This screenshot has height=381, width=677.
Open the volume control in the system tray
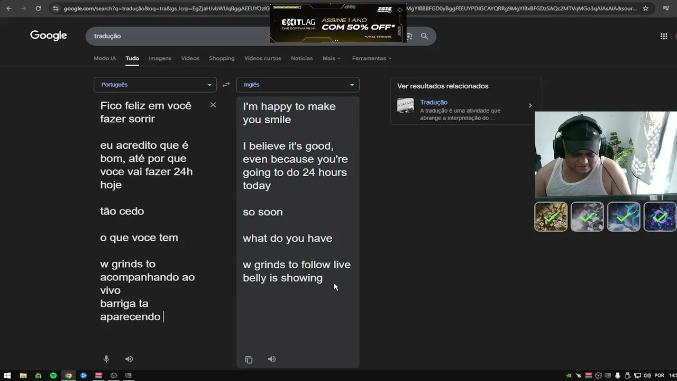coord(647,376)
